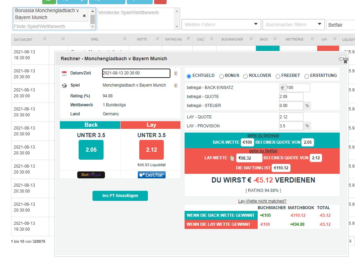Open Buchmacher filtern dropdown

pos(294,25)
